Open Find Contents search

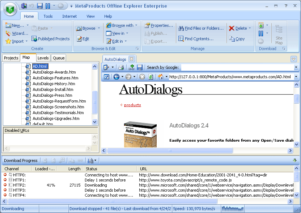[196, 39]
